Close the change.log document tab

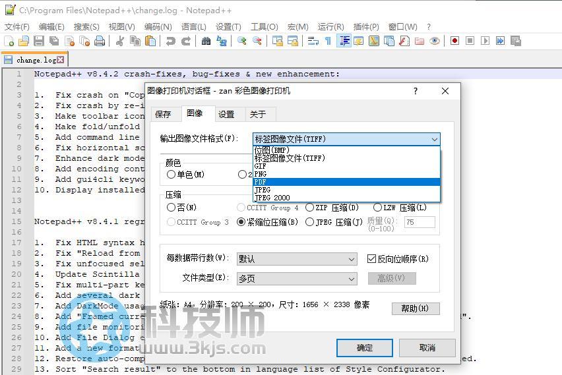[x=61, y=60]
